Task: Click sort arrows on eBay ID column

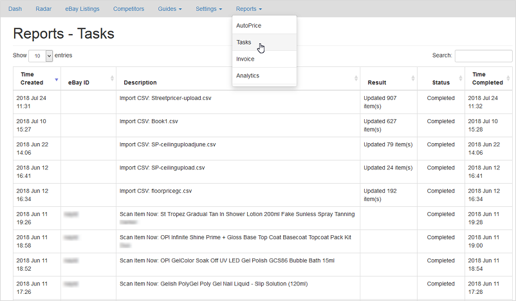Action: pyautogui.click(x=112, y=79)
